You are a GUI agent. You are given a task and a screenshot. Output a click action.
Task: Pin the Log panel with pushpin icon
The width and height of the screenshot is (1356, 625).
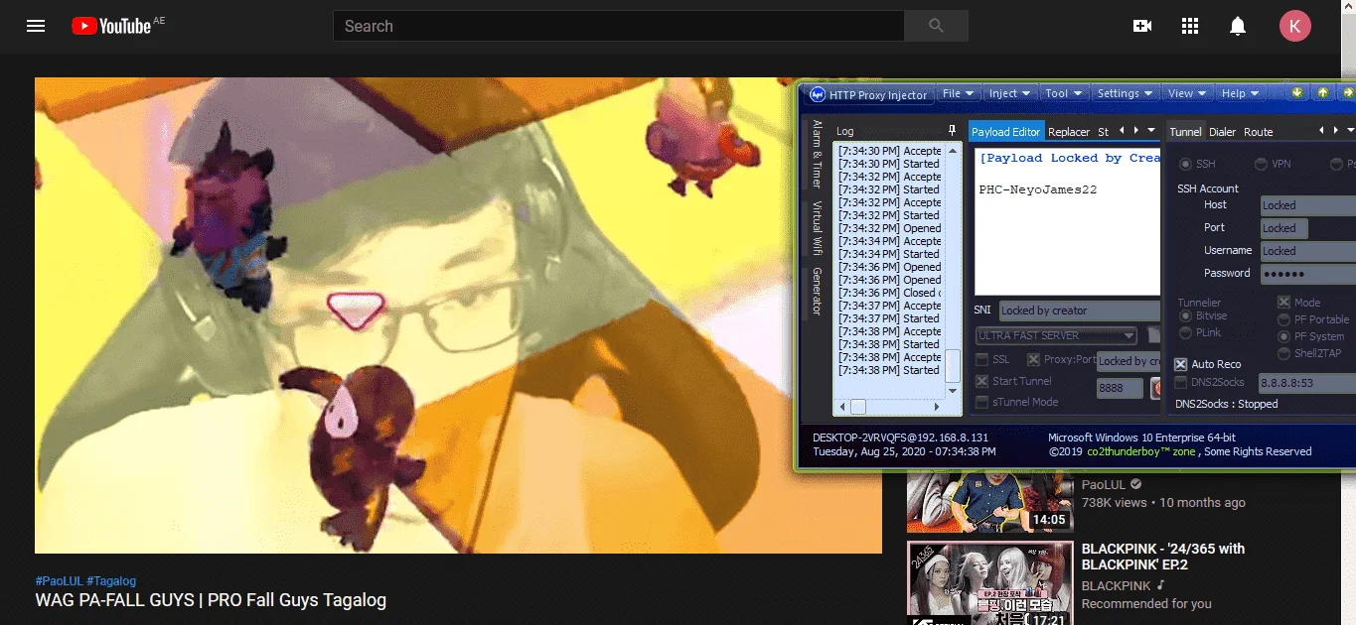tap(953, 130)
